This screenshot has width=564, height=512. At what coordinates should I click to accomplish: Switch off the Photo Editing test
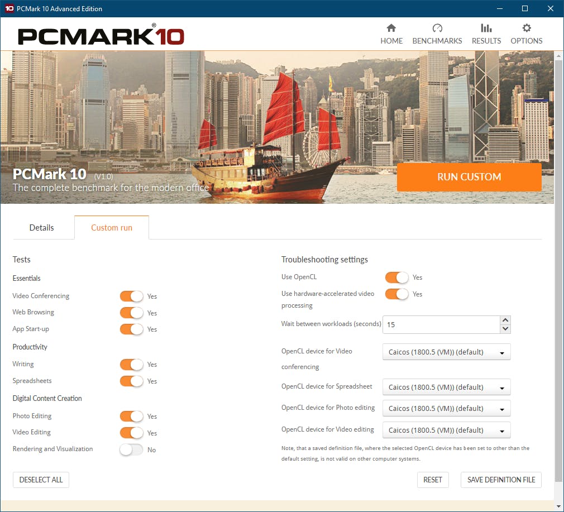132,416
